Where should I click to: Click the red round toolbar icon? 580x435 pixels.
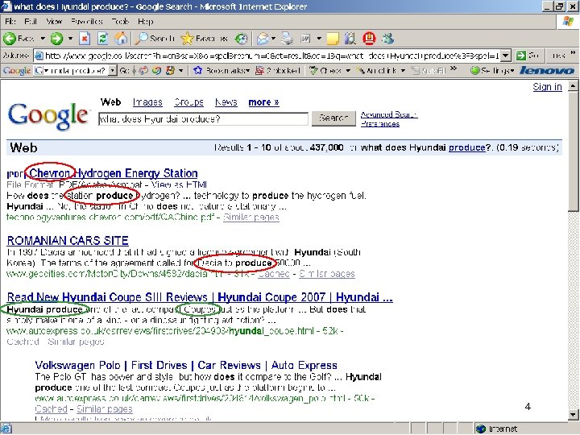coord(369,39)
